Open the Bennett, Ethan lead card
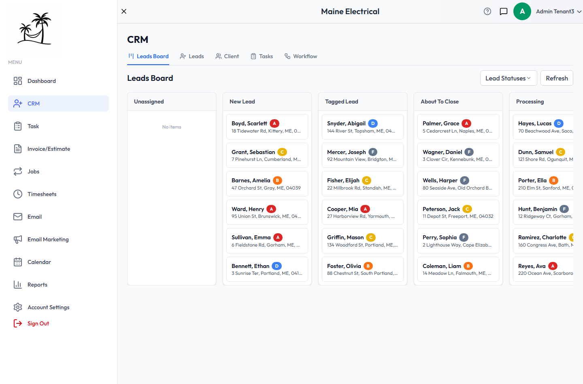 (x=267, y=269)
